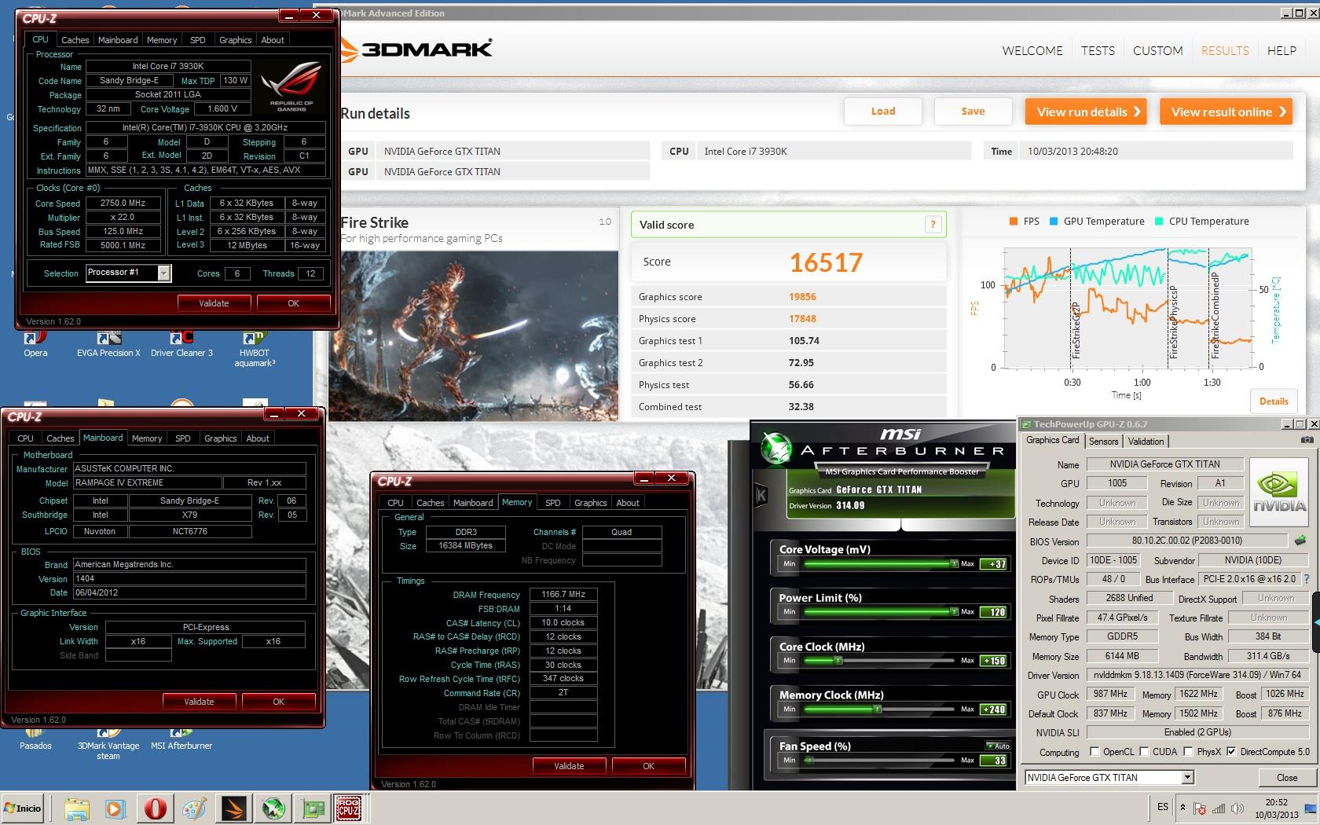Viewport: 1320px width, 825px height.
Task: Click the +240 memory clock value field
Action: point(994,709)
